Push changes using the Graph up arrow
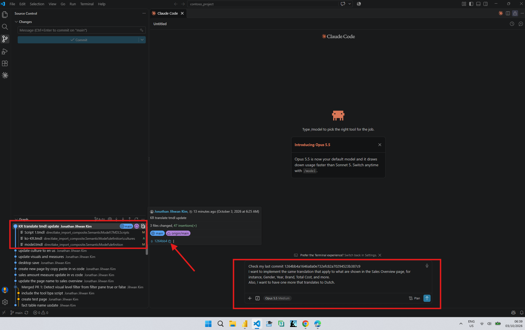The width and height of the screenshot is (525, 330). tap(130, 219)
